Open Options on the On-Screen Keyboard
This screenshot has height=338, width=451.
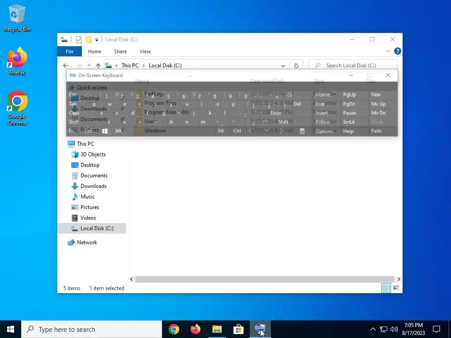coord(325,131)
